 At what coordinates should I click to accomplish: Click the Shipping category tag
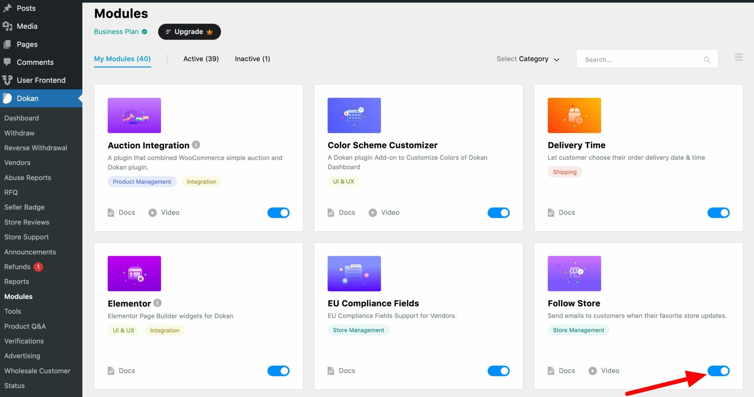coord(565,172)
